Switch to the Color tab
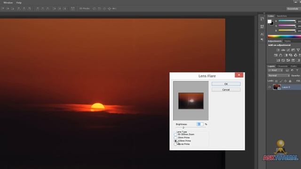This screenshot has width=301, height=169. 271,16
